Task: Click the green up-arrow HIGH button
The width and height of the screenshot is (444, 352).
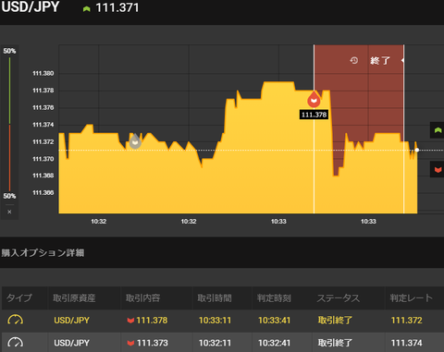Action: click(x=438, y=130)
